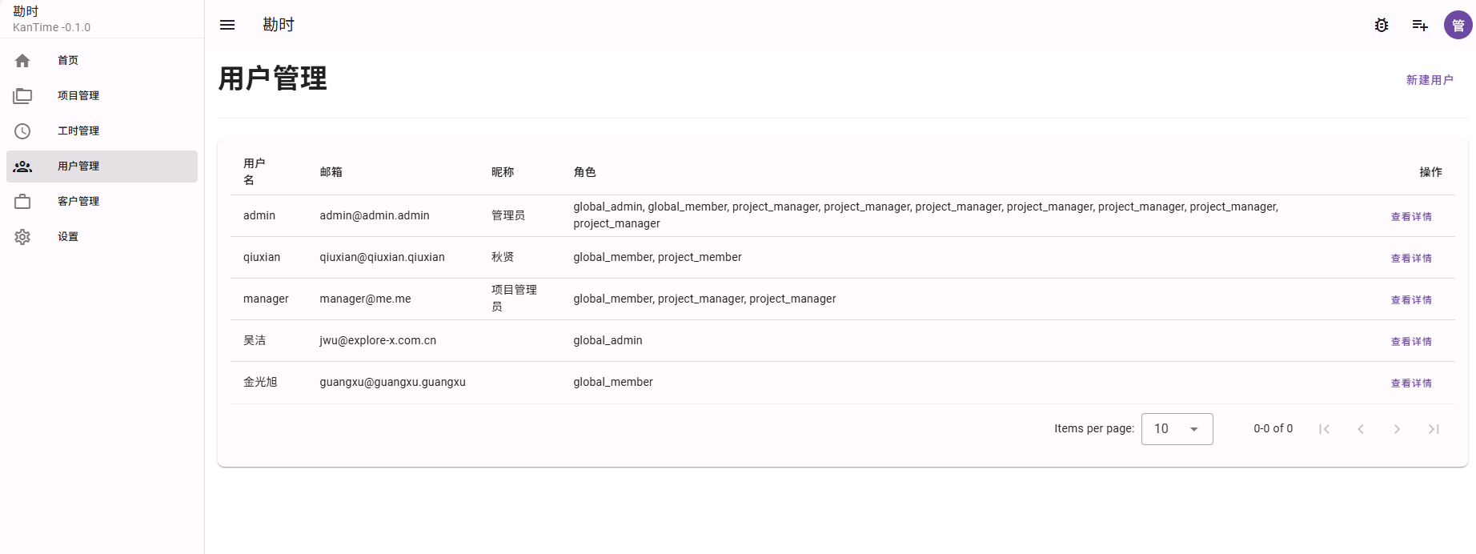Click the home icon in sidebar
The height and width of the screenshot is (554, 1476).
click(22, 60)
